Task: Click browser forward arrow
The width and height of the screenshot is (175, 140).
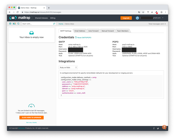Action: coord(13,12)
